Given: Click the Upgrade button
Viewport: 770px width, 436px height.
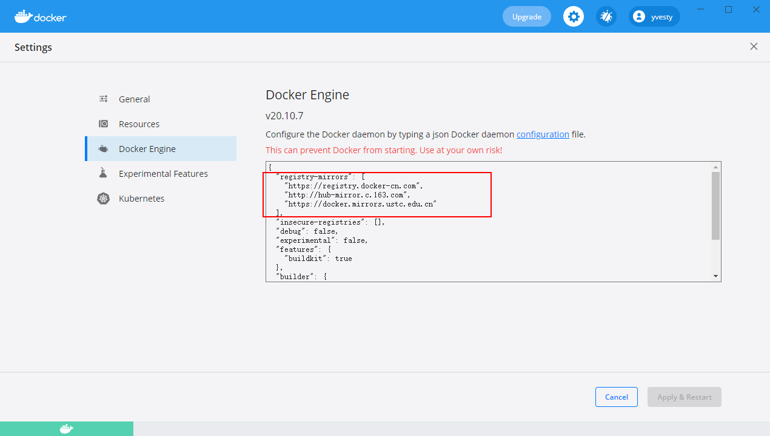Looking at the screenshot, I should (x=526, y=16).
